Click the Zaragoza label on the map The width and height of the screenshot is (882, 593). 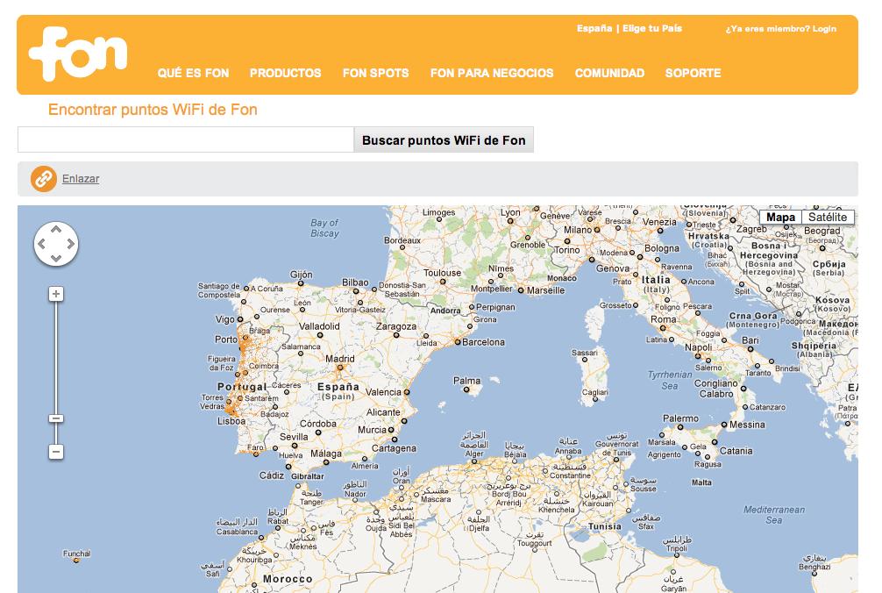(x=396, y=326)
